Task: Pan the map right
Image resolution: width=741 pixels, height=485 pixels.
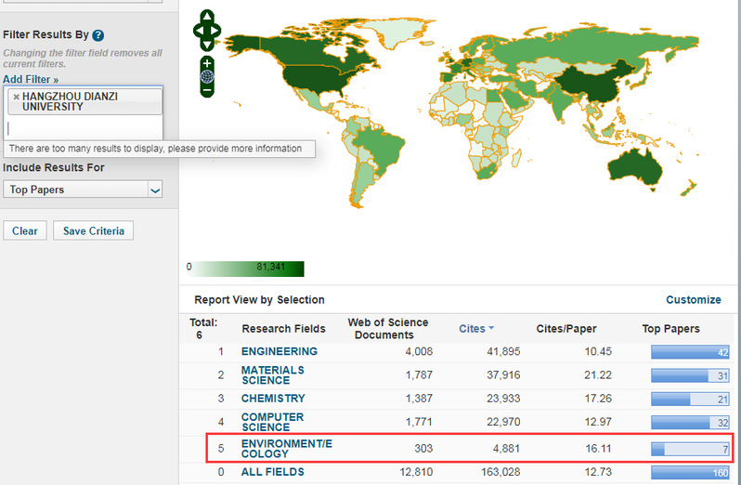Action: (x=216, y=30)
